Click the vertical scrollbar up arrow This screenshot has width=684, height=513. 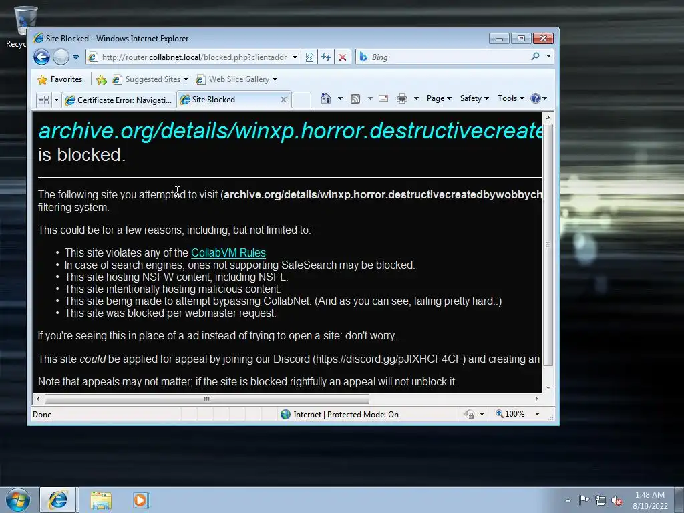coord(548,118)
